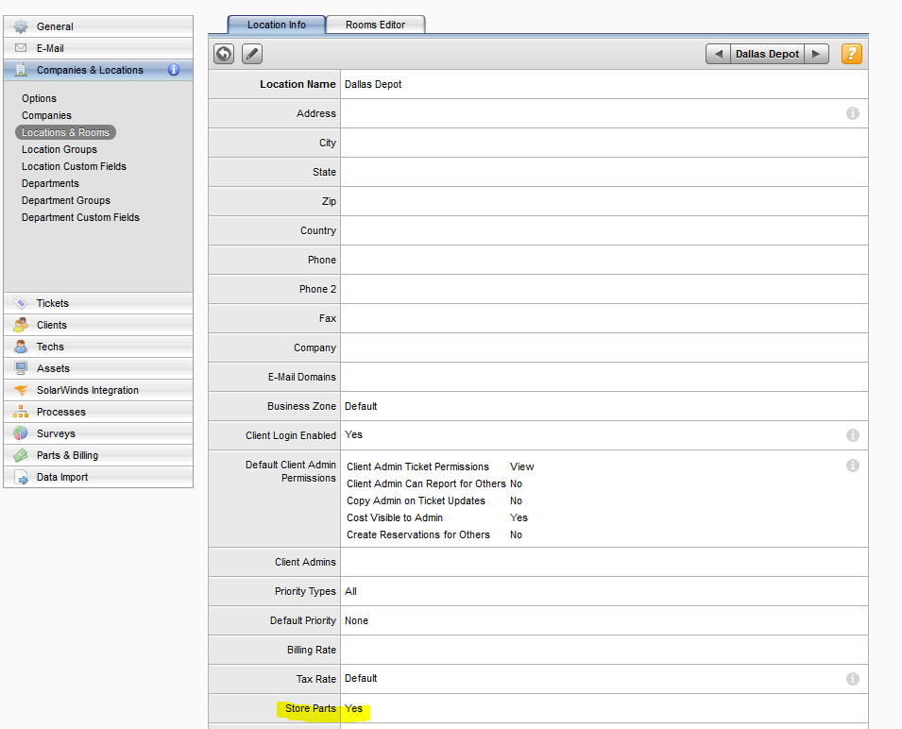Click Client Admin Ticket Permissions View value
This screenshot has height=729, width=902.
point(521,466)
